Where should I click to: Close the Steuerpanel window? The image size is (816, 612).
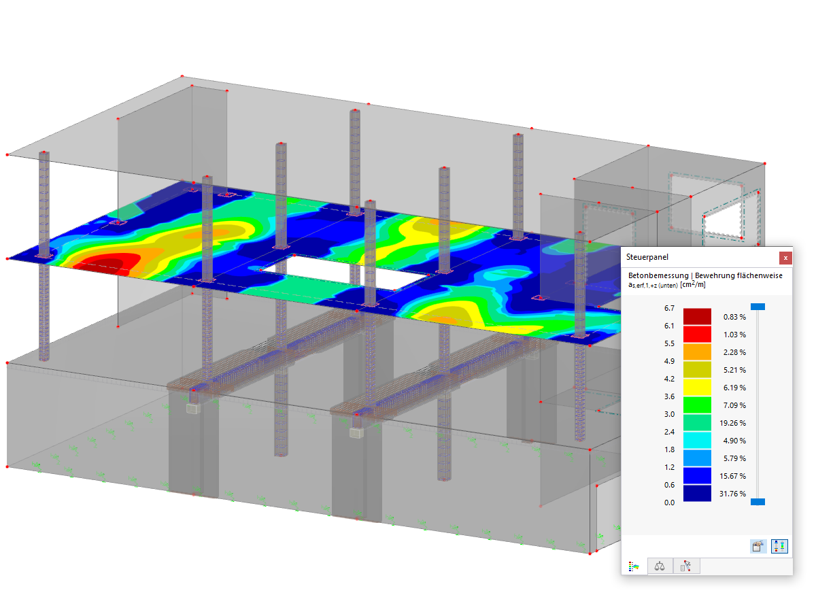tap(785, 258)
